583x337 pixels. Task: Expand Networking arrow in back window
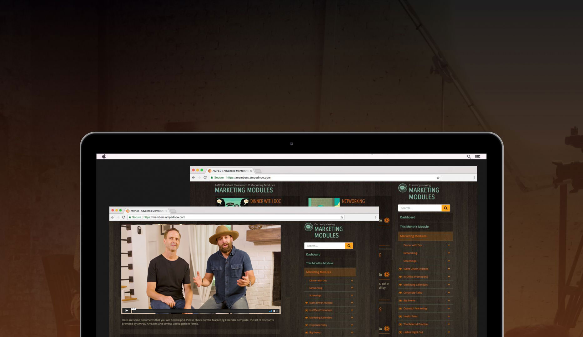pyautogui.click(x=449, y=253)
